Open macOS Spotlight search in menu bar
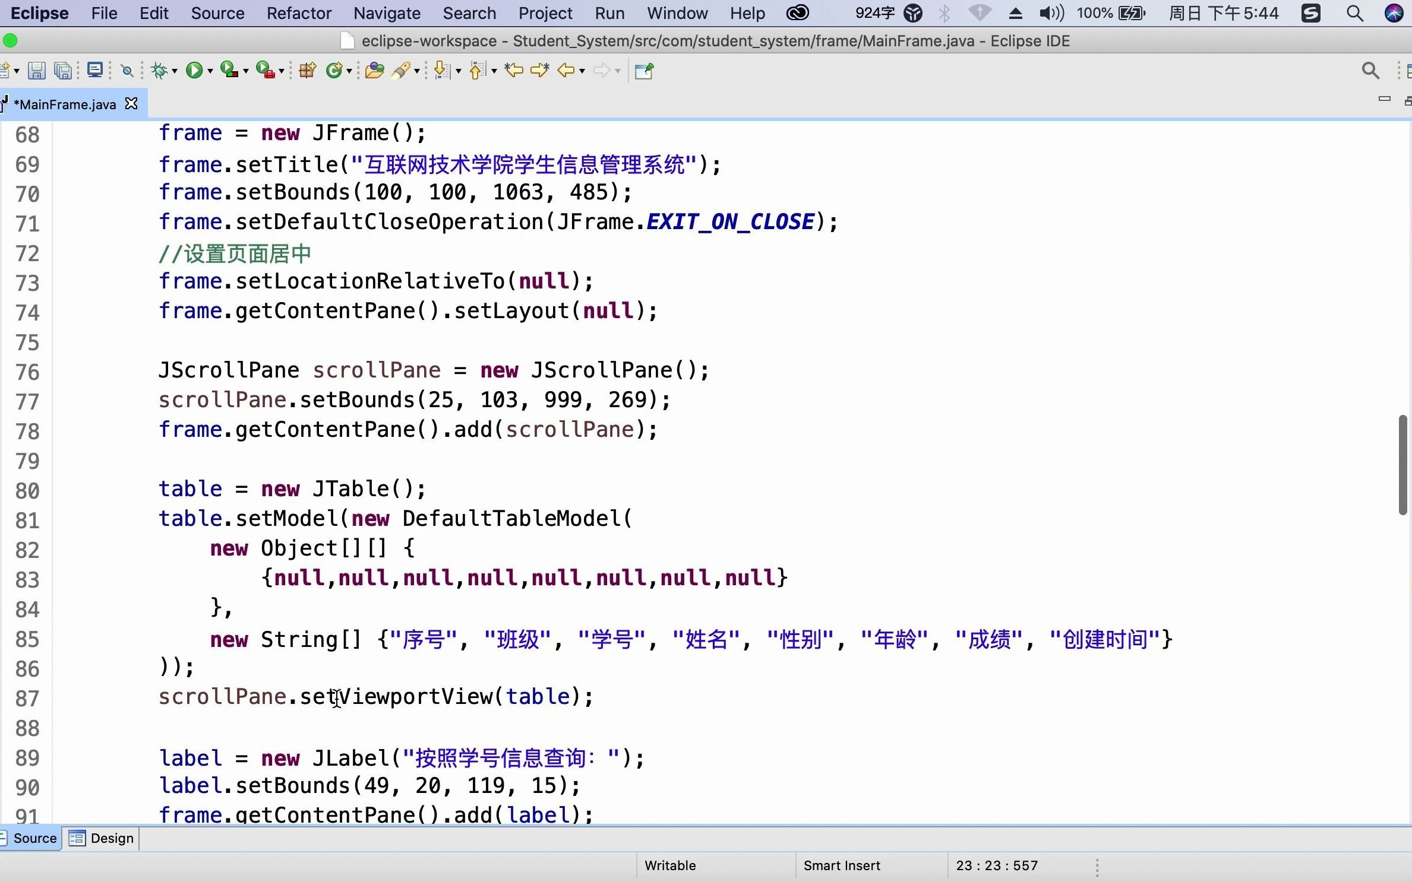Image resolution: width=1412 pixels, height=882 pixels. point(1354,13)
